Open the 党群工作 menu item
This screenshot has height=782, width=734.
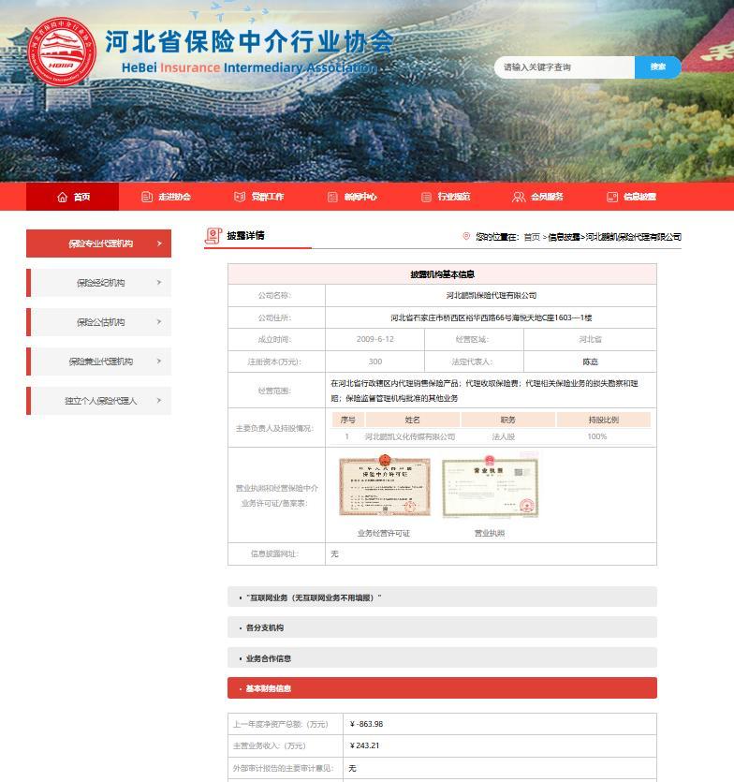click(258, 197)
